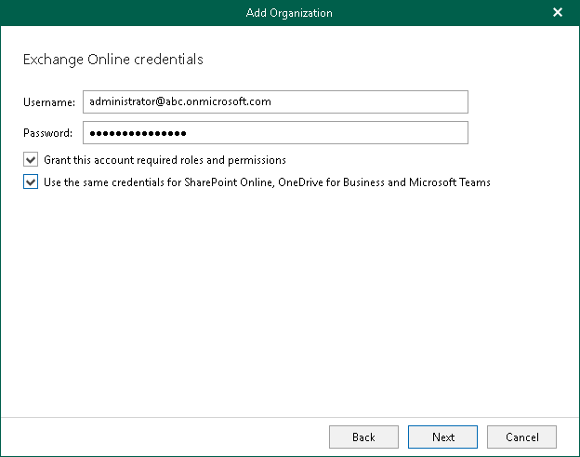Untick the Grant required roles checkbox box
The width and height of the screenshot is (580, 457).
pyautogui.click(x=32, y=160)
